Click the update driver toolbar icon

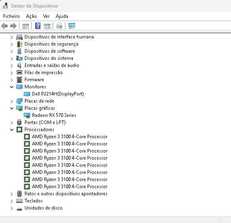(x=59, y=26)
